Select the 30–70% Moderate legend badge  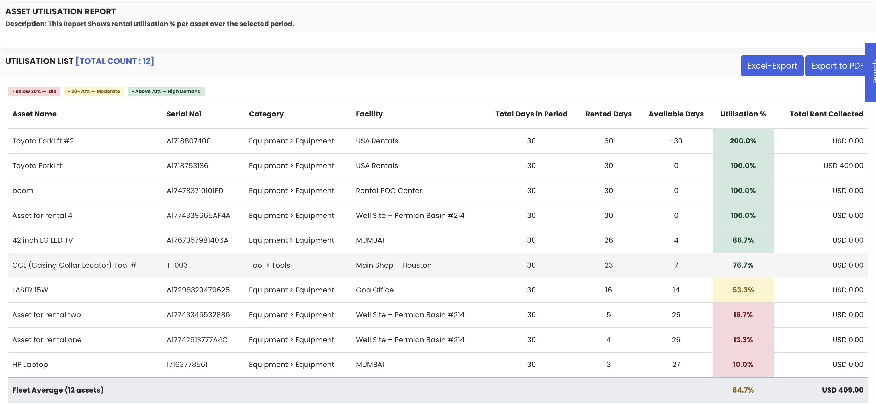[93, 91]
